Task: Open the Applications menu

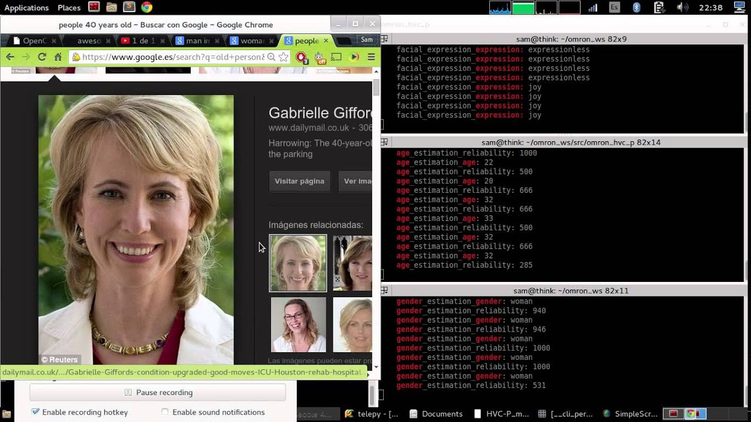Action: 26,8
